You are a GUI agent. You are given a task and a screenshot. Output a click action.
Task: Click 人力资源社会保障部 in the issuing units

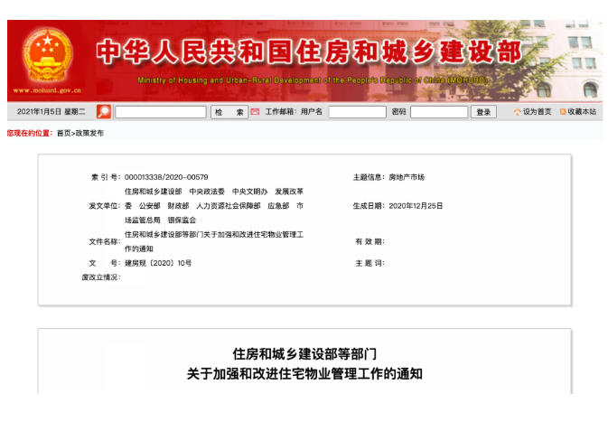pos(229,206)
